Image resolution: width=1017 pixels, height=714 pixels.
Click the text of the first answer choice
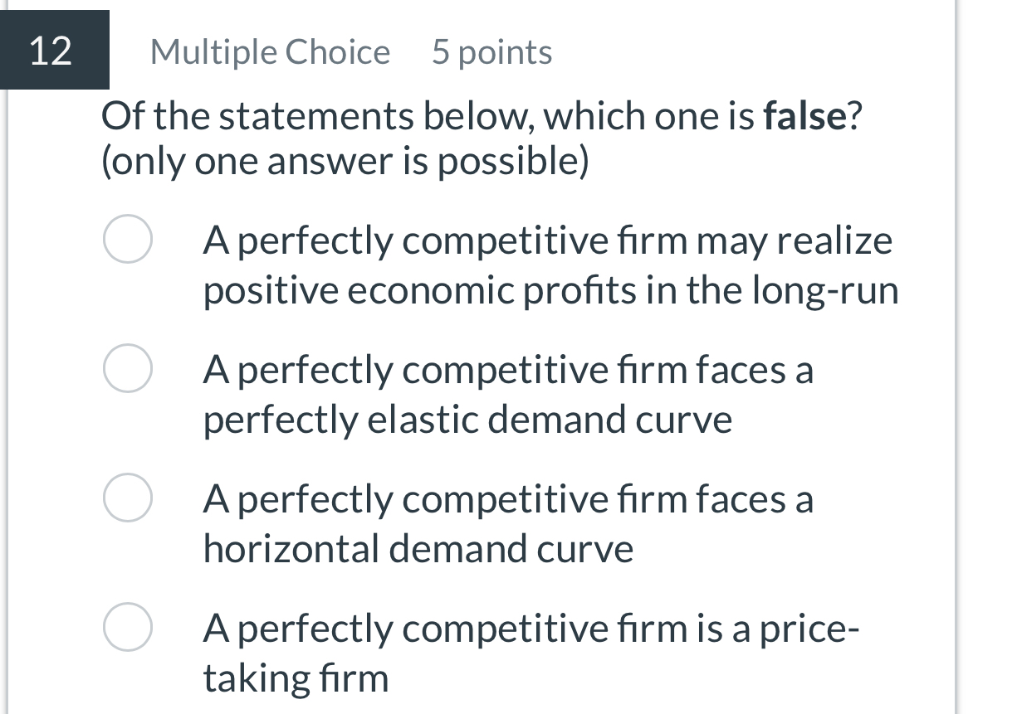point(548,265)
